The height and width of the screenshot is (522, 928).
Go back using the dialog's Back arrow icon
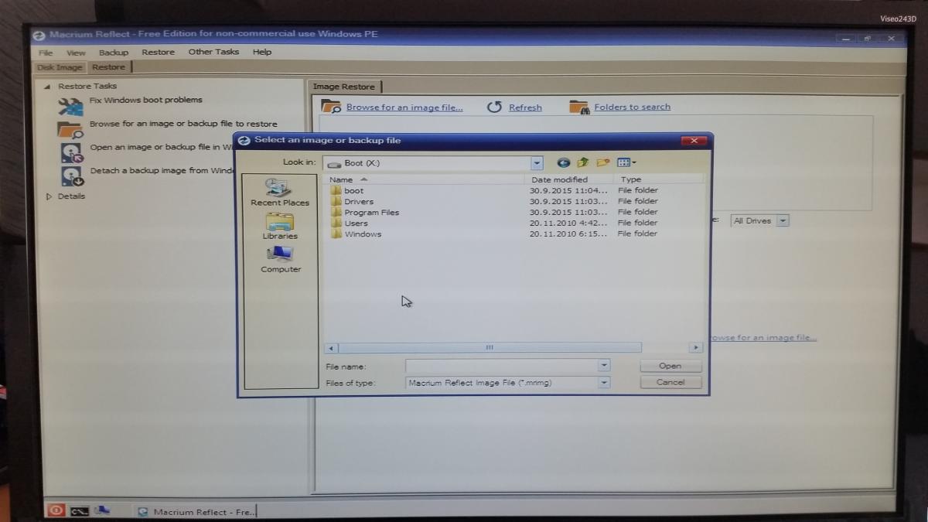pos(563,162)
